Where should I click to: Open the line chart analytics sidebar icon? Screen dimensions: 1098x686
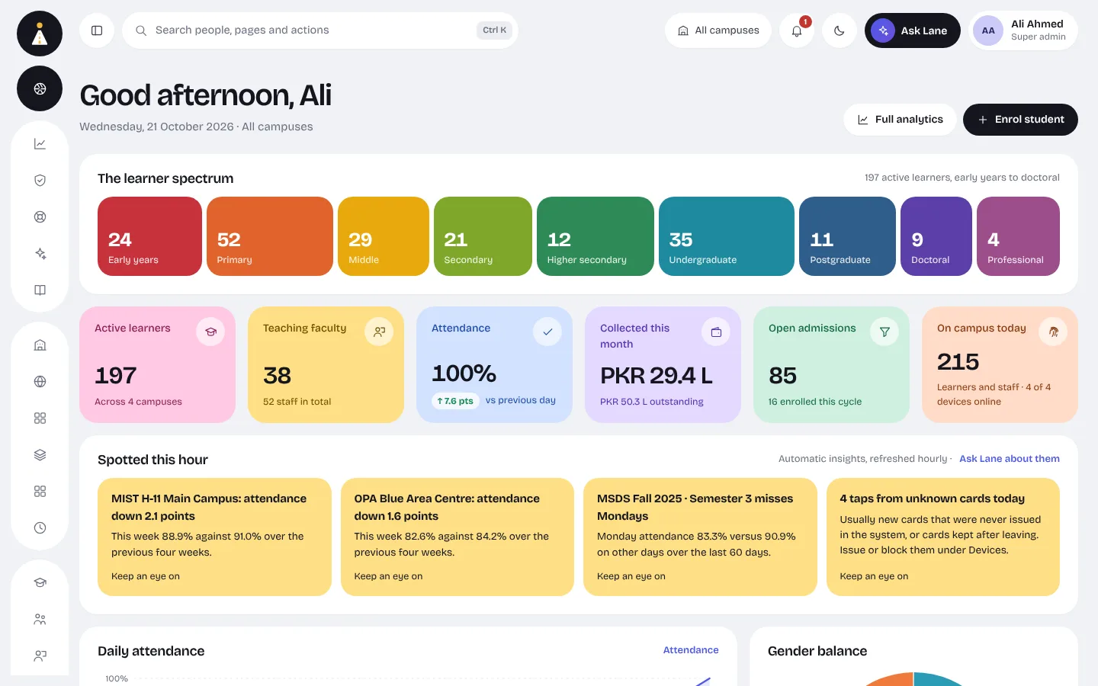[x=40, y=144]
